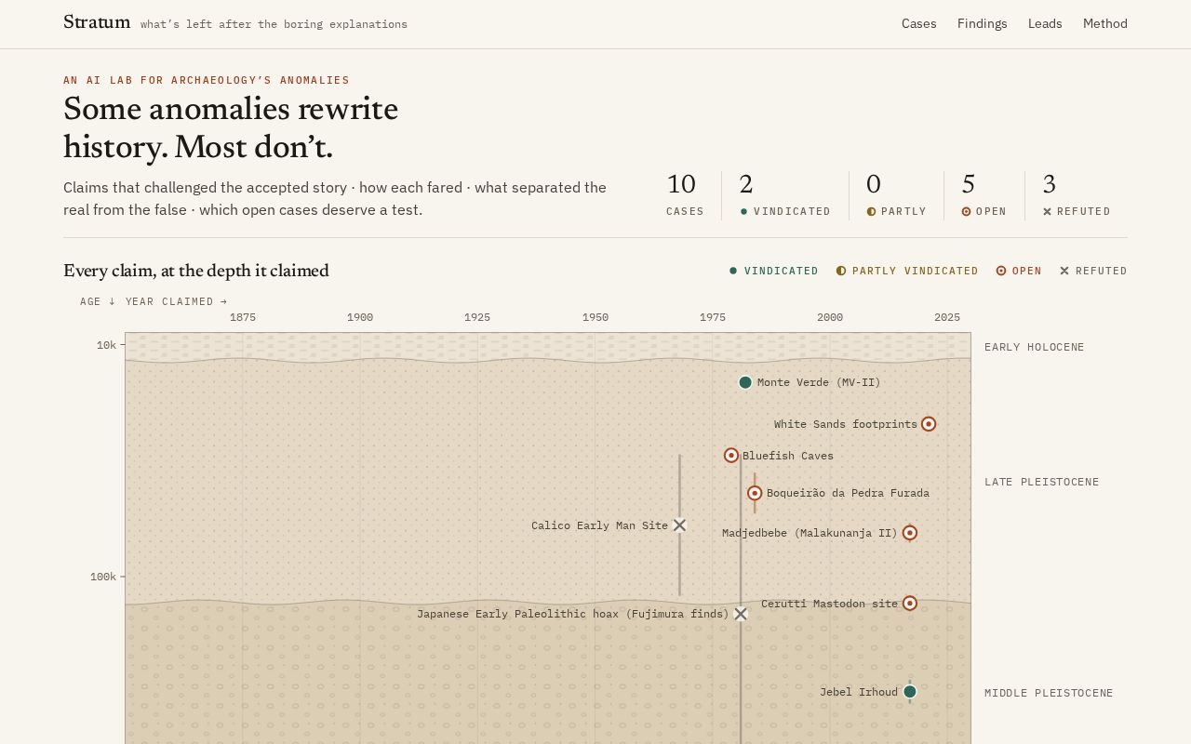Click the 'LATE PLEISTOCENE' epoch label
Screen dimensions: 1191x744
[x=1042, y=482]
